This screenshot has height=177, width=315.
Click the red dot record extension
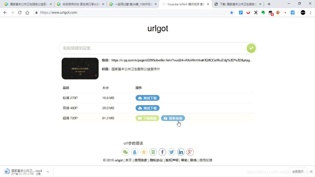pos(285,12)
